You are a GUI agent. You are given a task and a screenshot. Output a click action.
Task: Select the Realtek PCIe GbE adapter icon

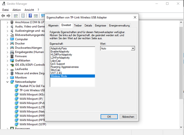pyautogui.click(x=17, y=86)
